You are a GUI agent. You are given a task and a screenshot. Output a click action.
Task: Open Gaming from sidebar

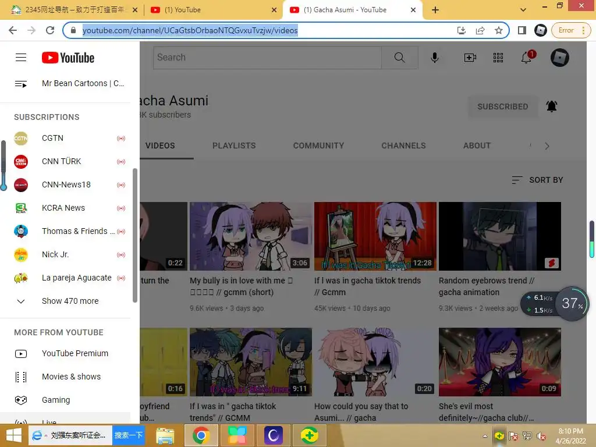65,400
